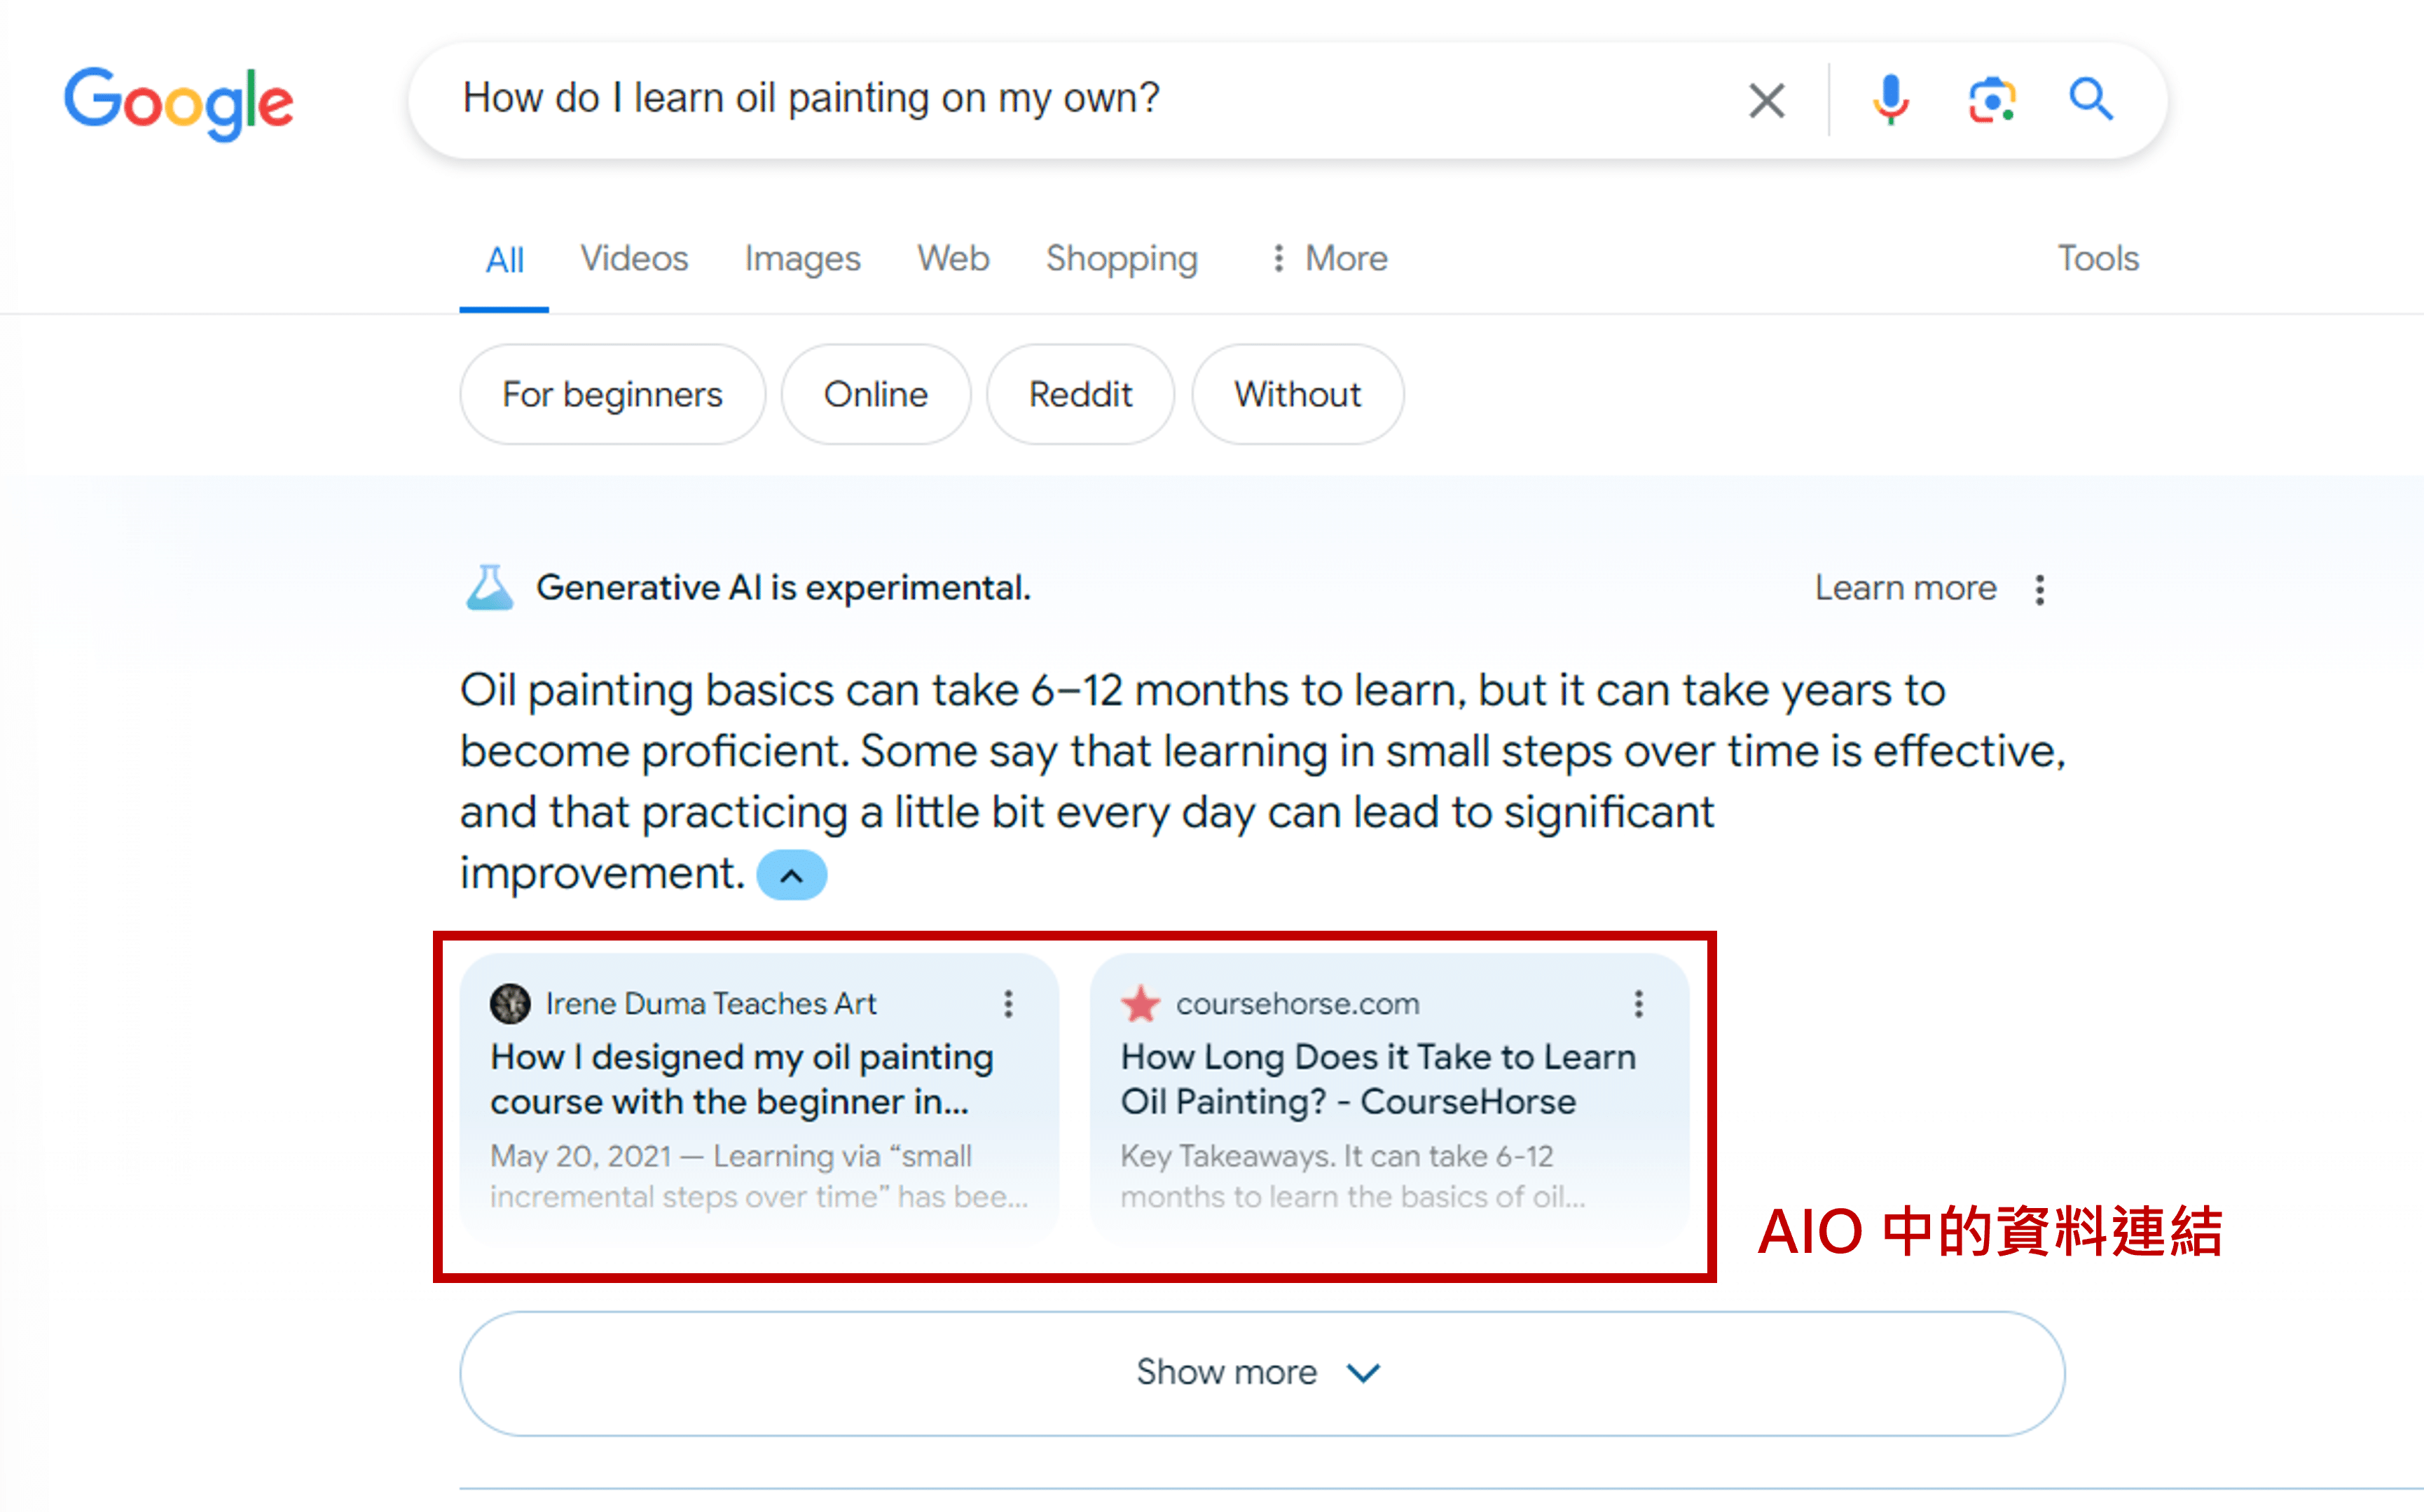Click the Tools button
The width and height of the screenshot is (2424, 1512).
pyautogui.click(x=2098, y=259)
